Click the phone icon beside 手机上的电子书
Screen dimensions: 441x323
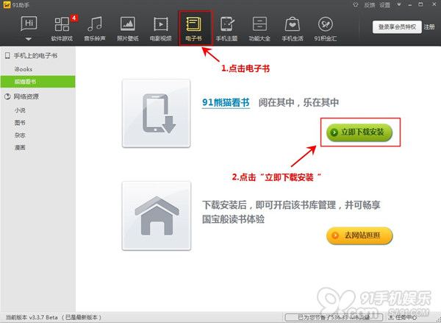point(7,55)
